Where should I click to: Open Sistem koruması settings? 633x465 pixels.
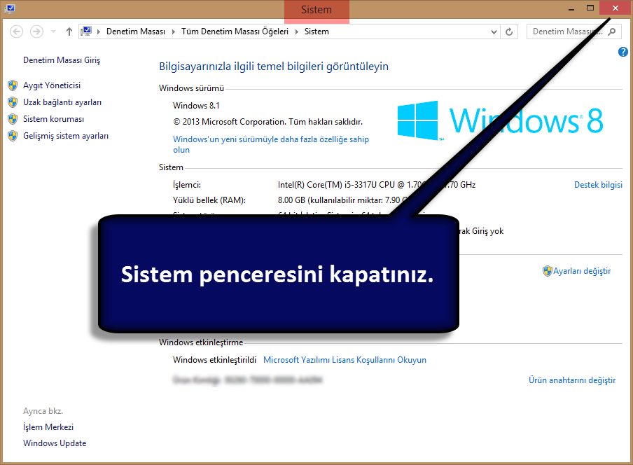[54, 119]
